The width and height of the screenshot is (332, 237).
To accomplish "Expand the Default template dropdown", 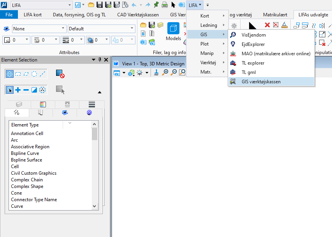I will click(101, 29).
